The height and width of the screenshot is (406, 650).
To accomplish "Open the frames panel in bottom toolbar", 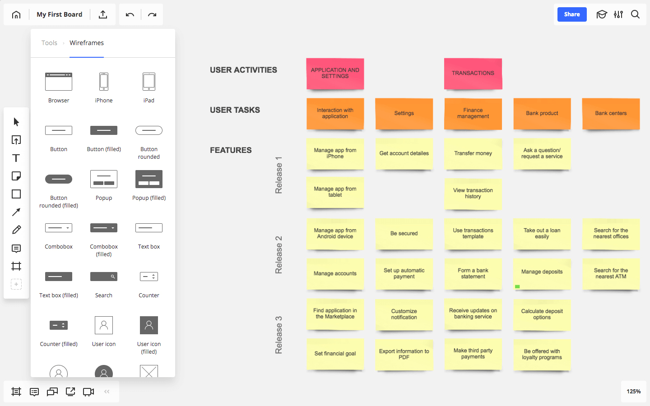I will click(x=16, y=392).
